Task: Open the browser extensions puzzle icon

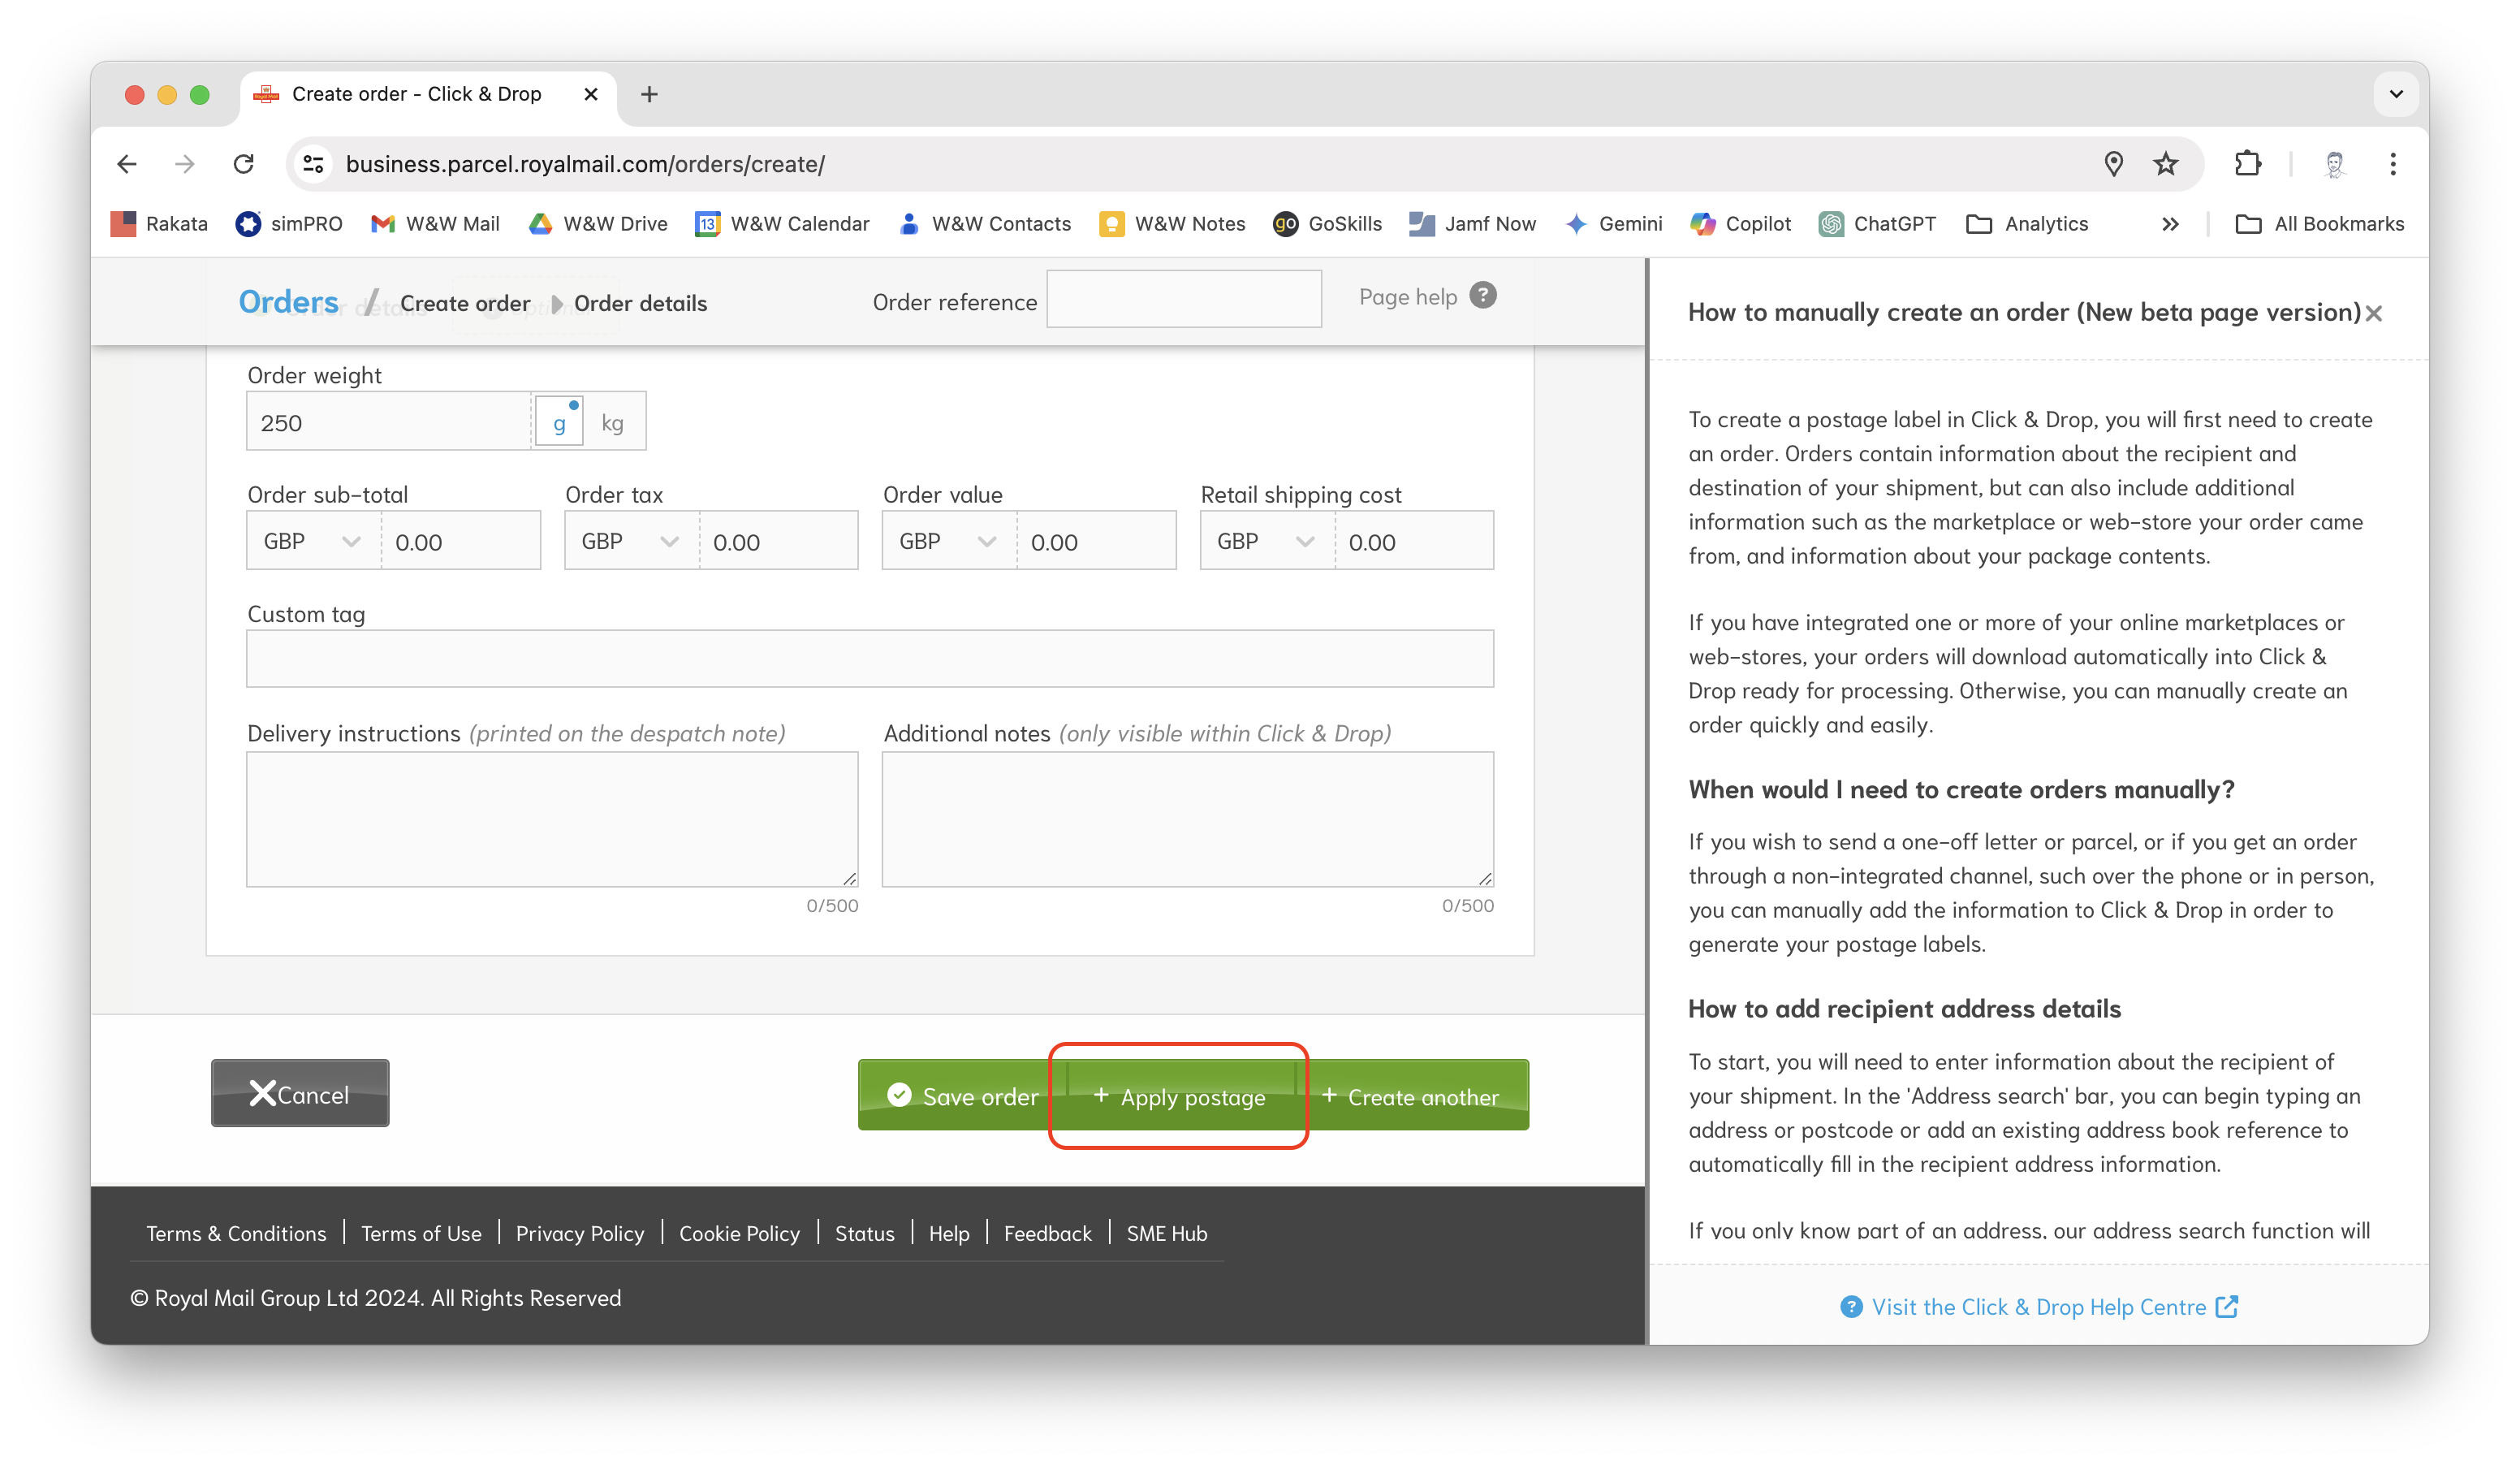Action: 2247,164
